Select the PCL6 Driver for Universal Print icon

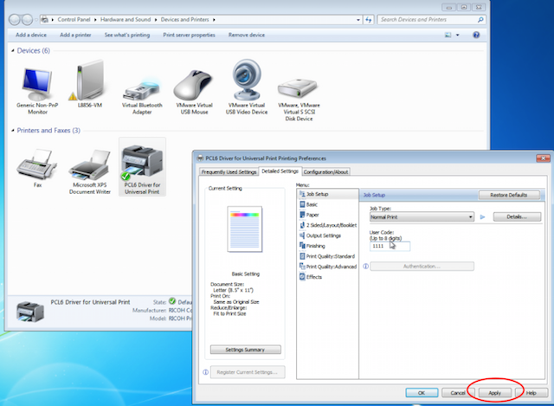[x=142, y=163]
